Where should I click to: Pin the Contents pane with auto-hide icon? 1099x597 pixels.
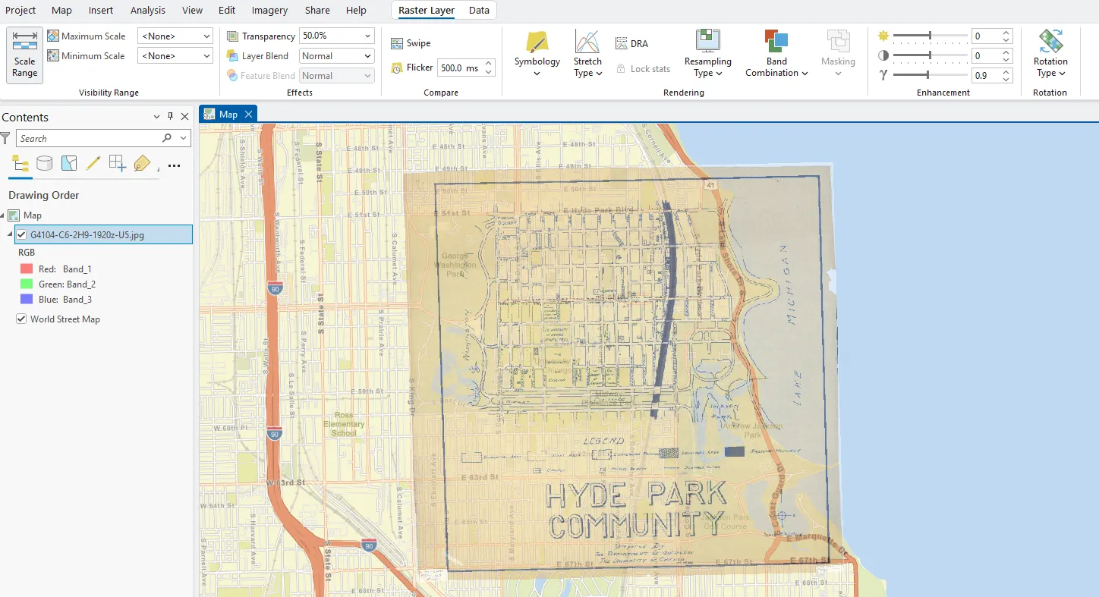pyautogui.click(x=170, y=117)
